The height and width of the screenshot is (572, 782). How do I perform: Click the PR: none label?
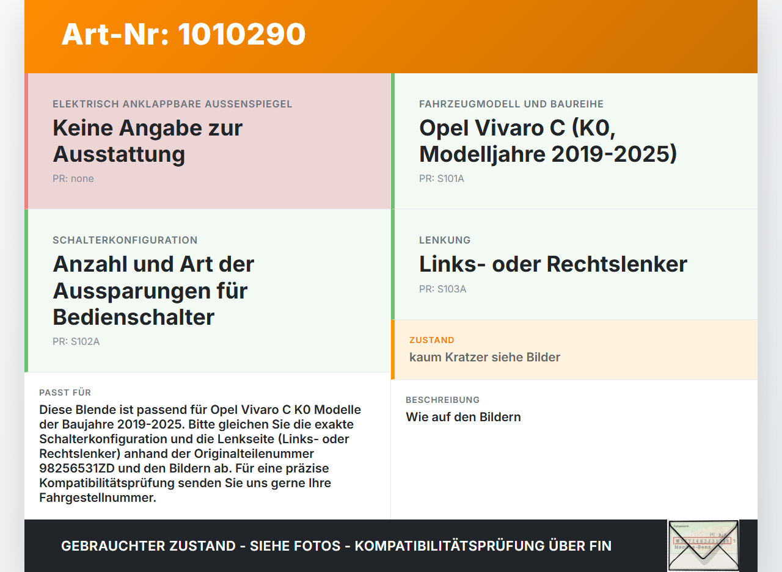(x=73, y=179)
